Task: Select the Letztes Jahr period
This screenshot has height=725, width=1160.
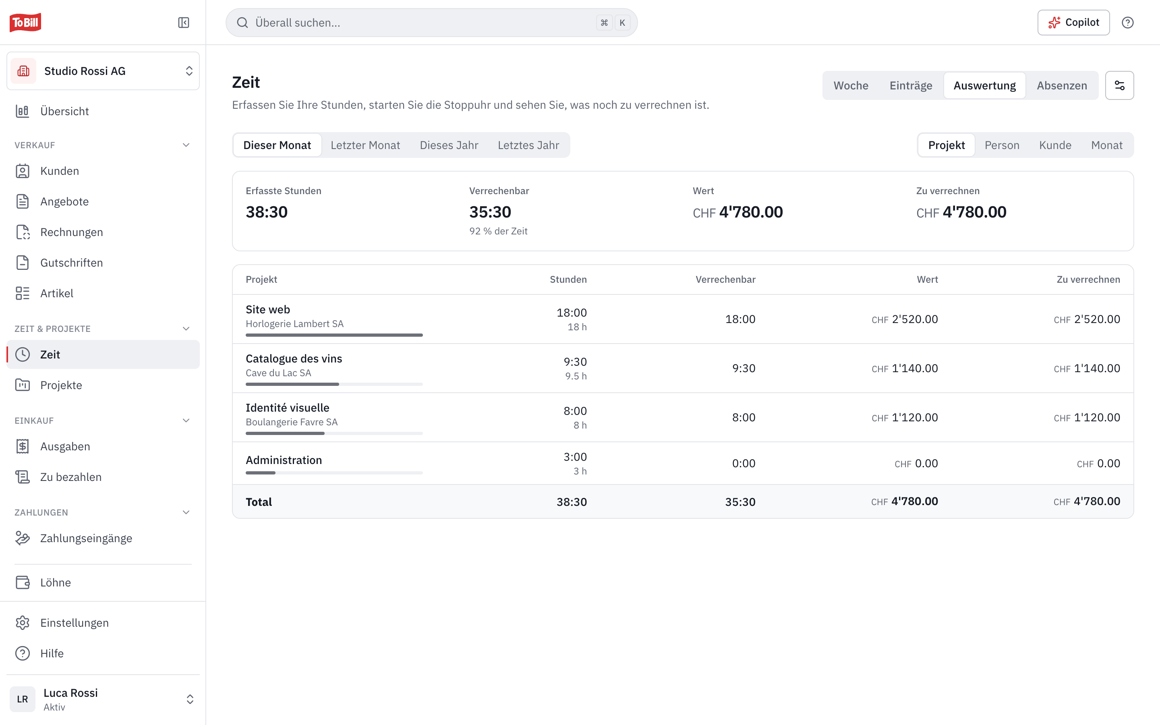Action: [x=528, y=145]
